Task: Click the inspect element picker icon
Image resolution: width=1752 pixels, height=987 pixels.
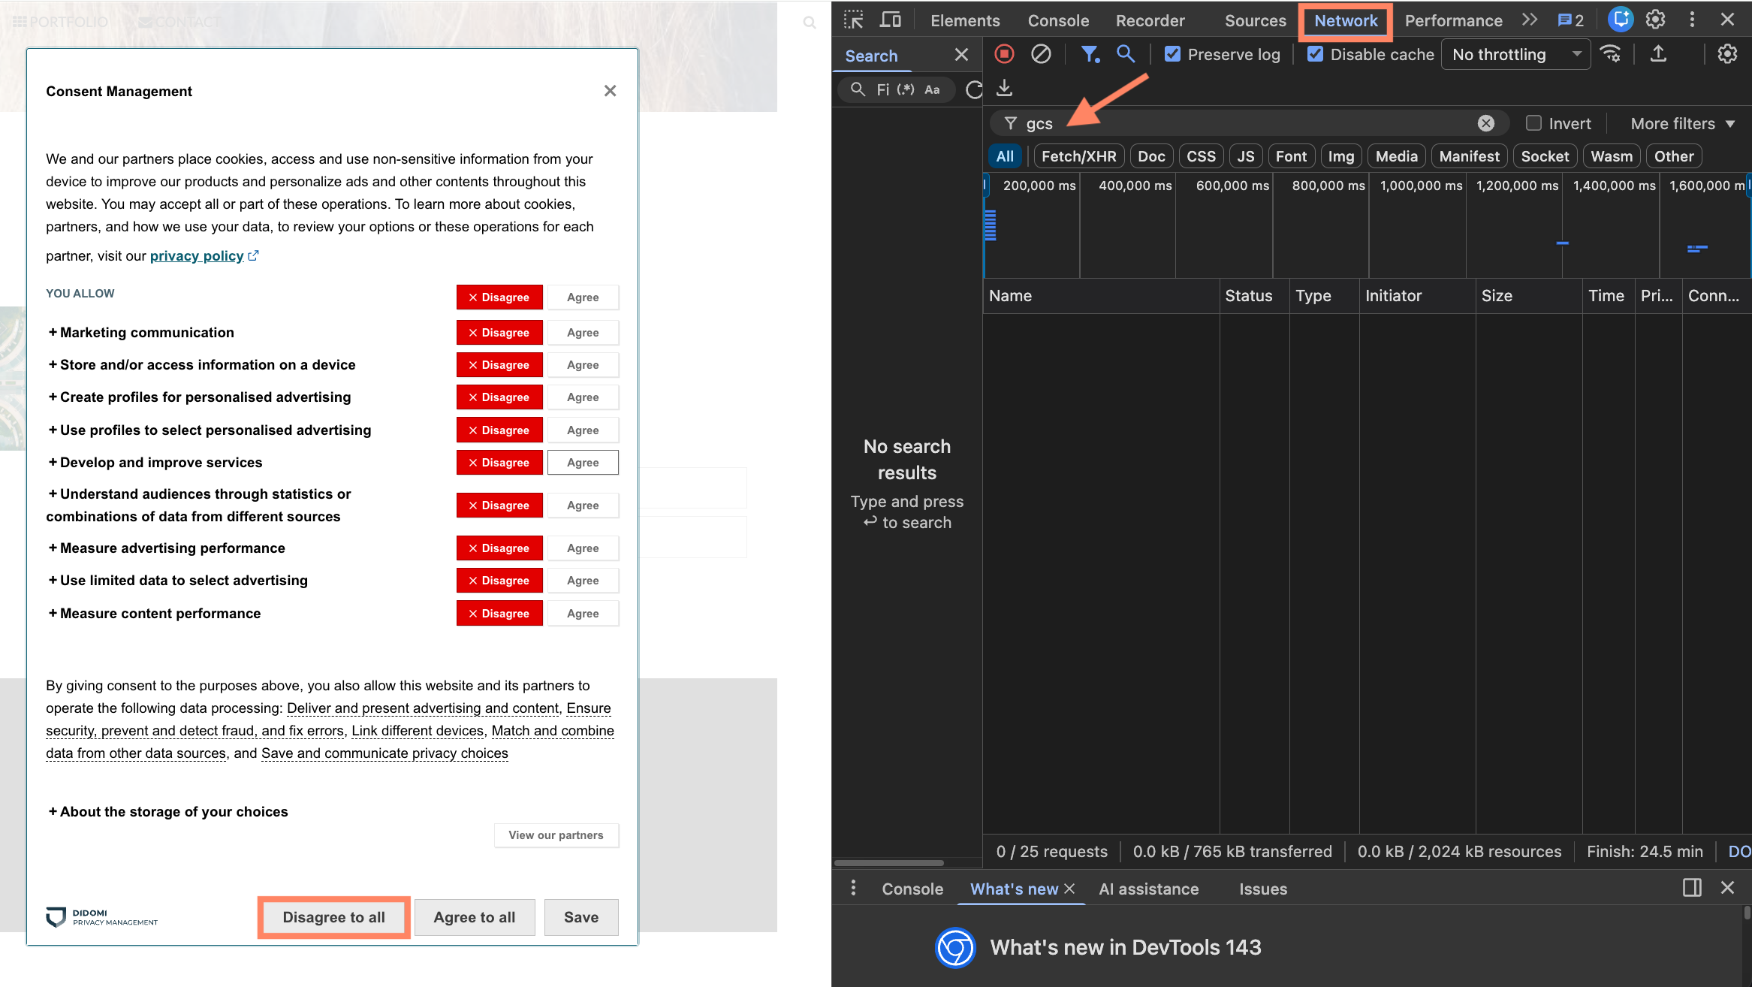Action: coord(854,20)
